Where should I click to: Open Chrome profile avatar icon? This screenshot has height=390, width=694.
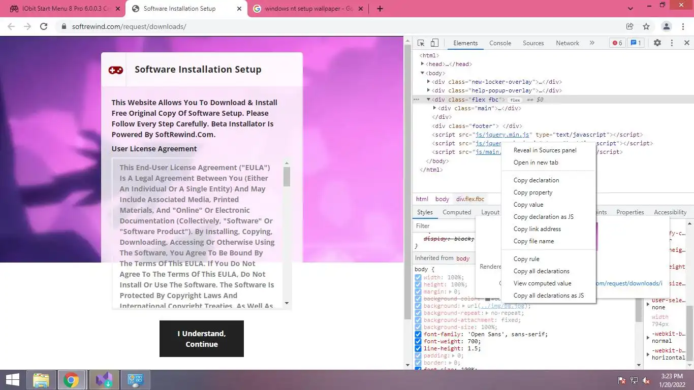pos(667,26)
